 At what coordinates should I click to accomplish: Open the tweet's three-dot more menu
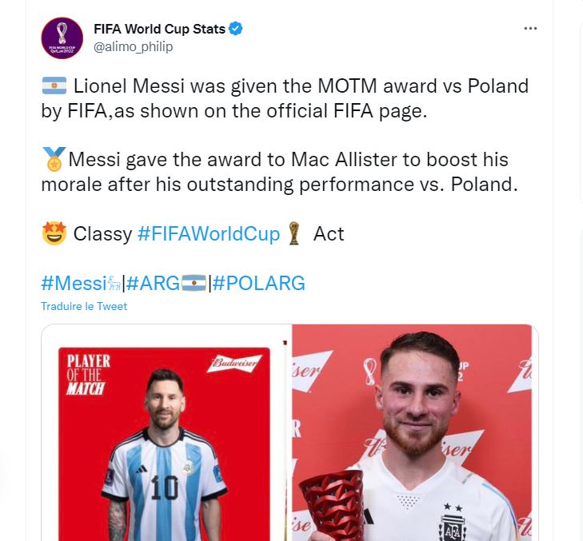coord(530,29)
